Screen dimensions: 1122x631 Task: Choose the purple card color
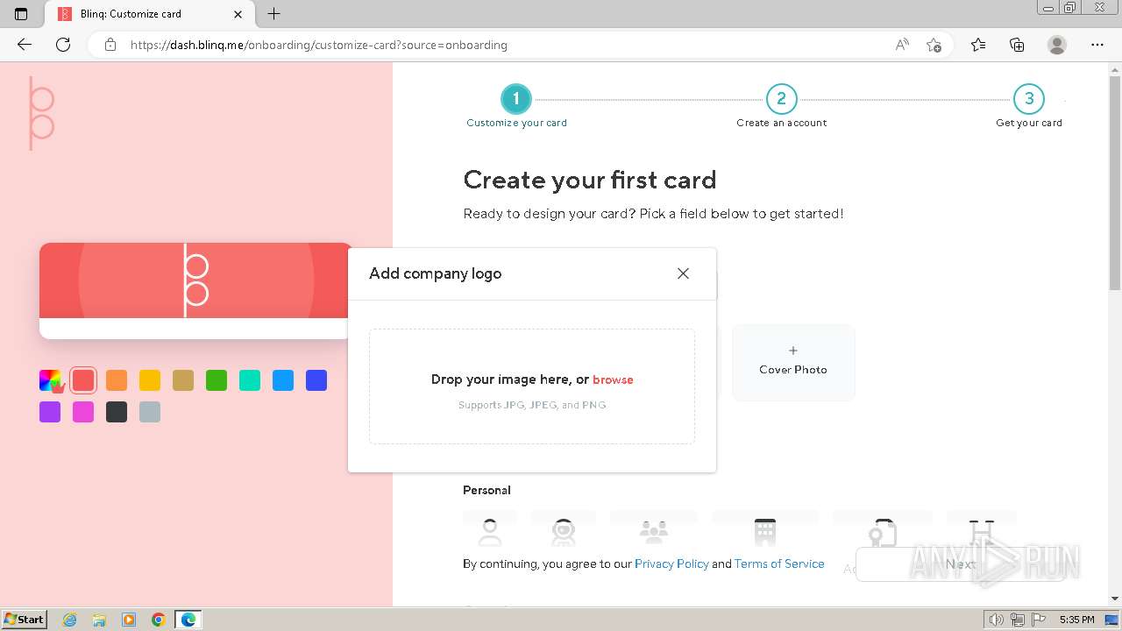coord(50,412)
